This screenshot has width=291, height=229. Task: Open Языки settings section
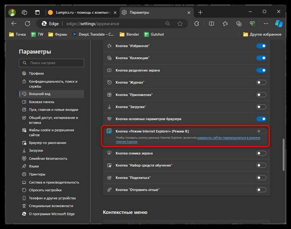click(51, 166)
